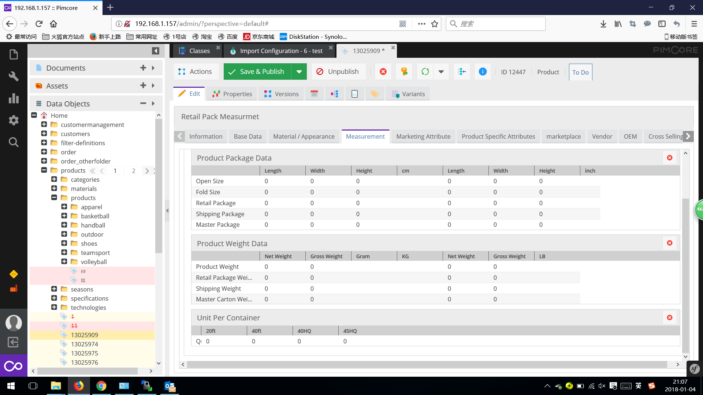The height and width of the screenshot is (395, 703).
Task: Open the reports bar-chart icon in sidebar
Action: click(14, 98)
